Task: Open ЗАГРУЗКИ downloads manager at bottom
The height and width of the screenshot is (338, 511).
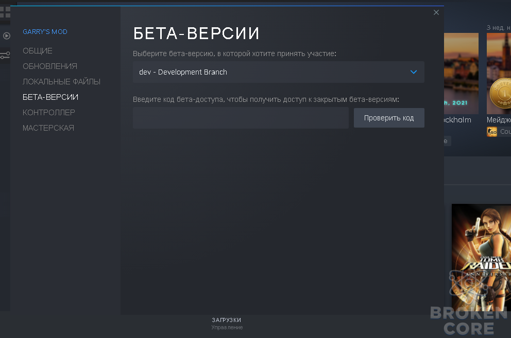Action: tap(227, 324)
